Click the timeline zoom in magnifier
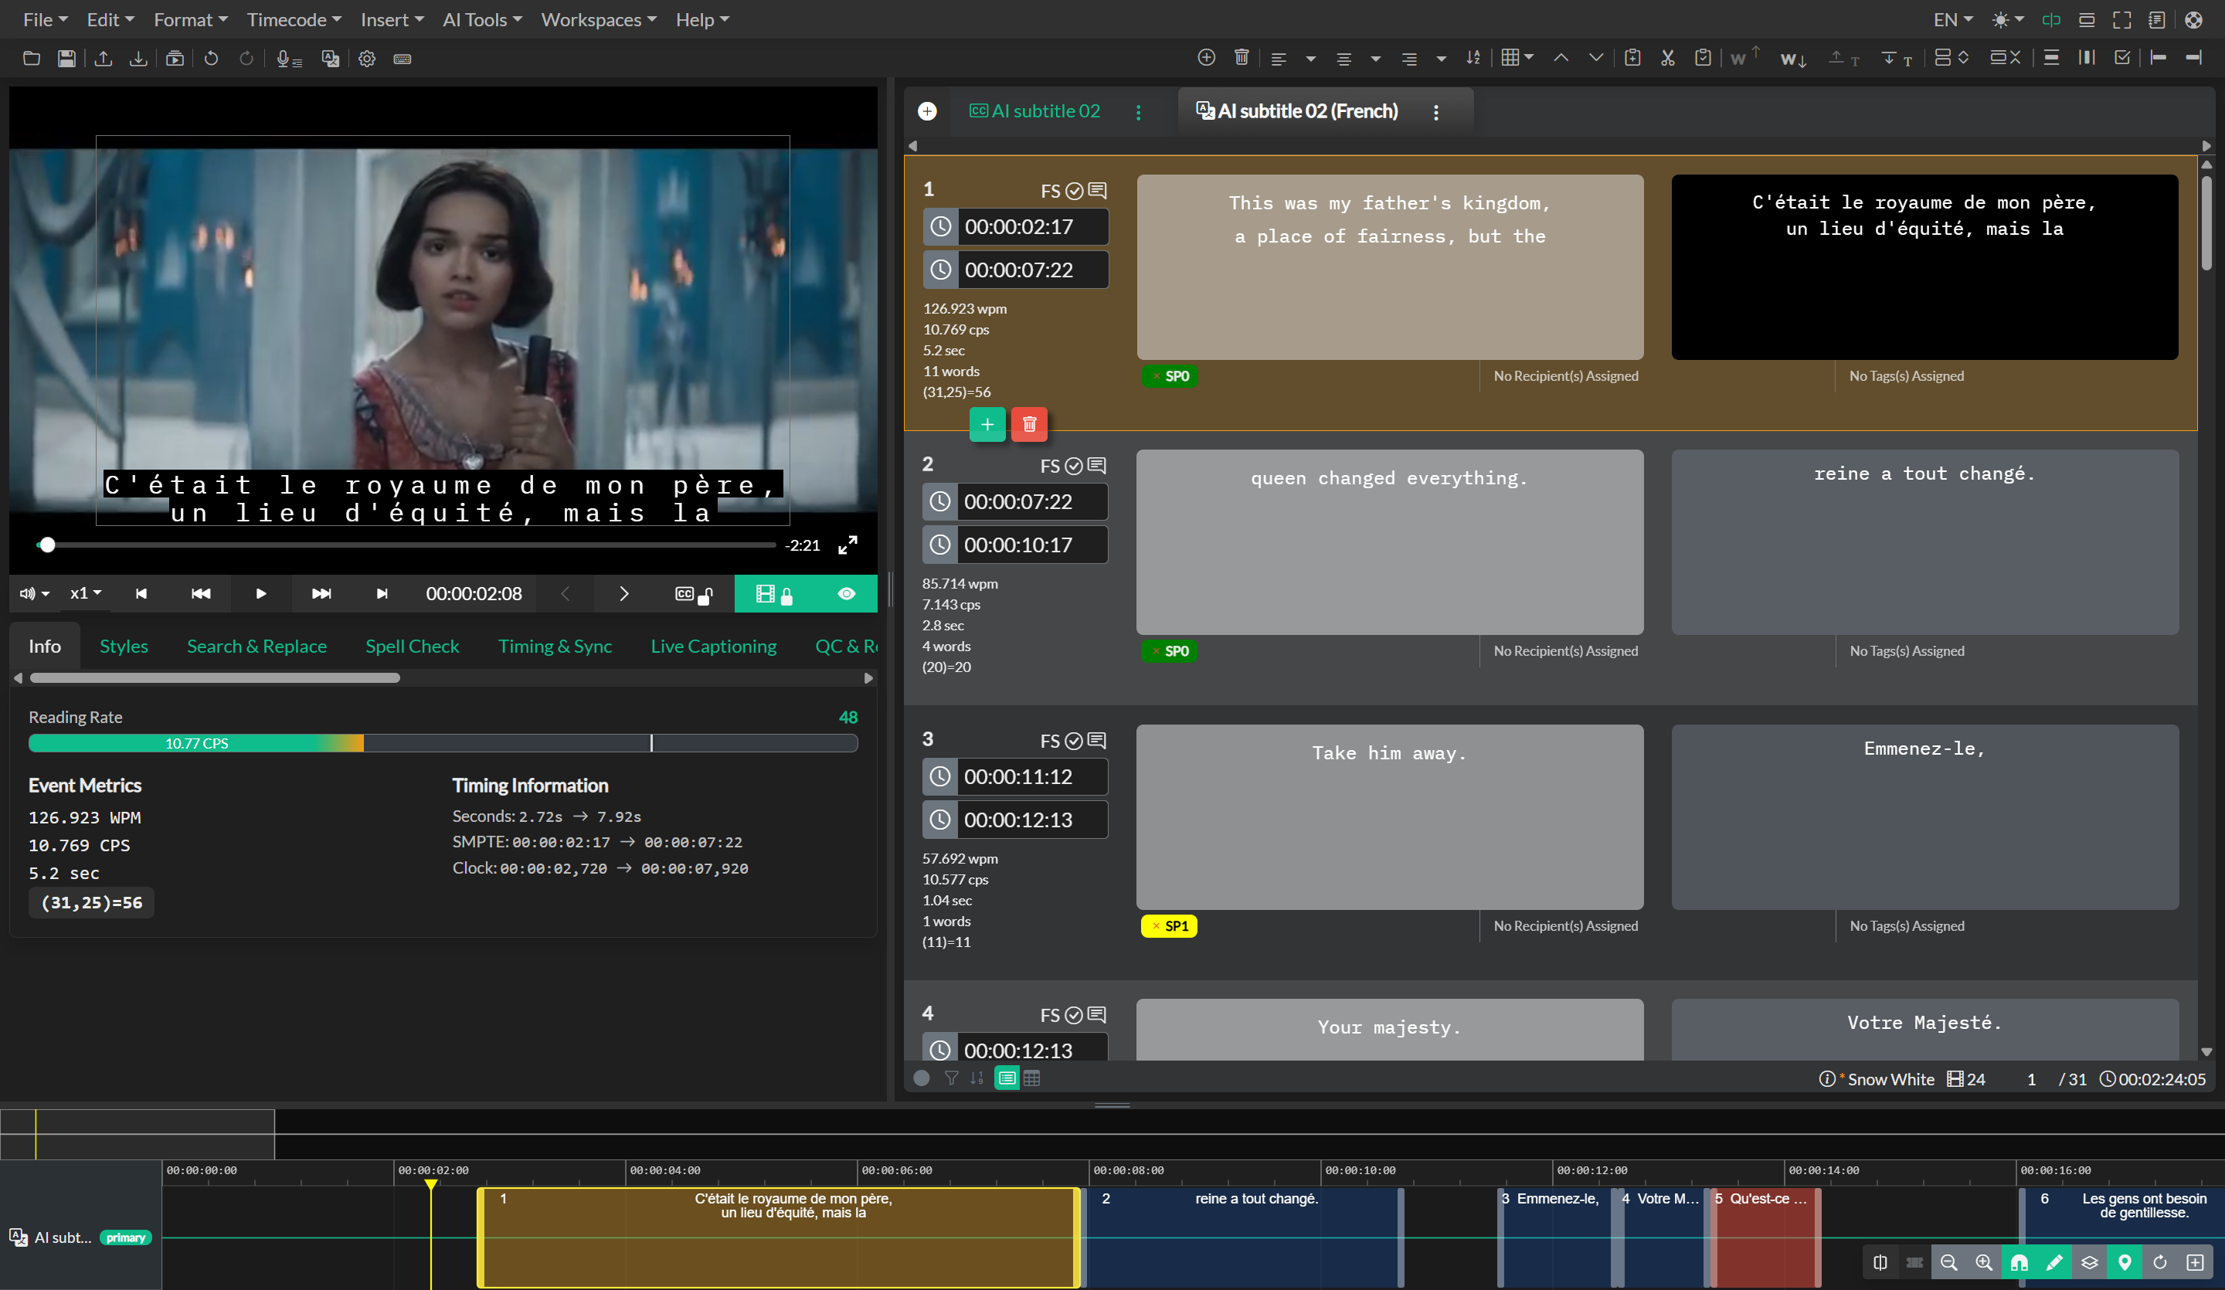Screen dimensions: 2225x1290 1983,1263
